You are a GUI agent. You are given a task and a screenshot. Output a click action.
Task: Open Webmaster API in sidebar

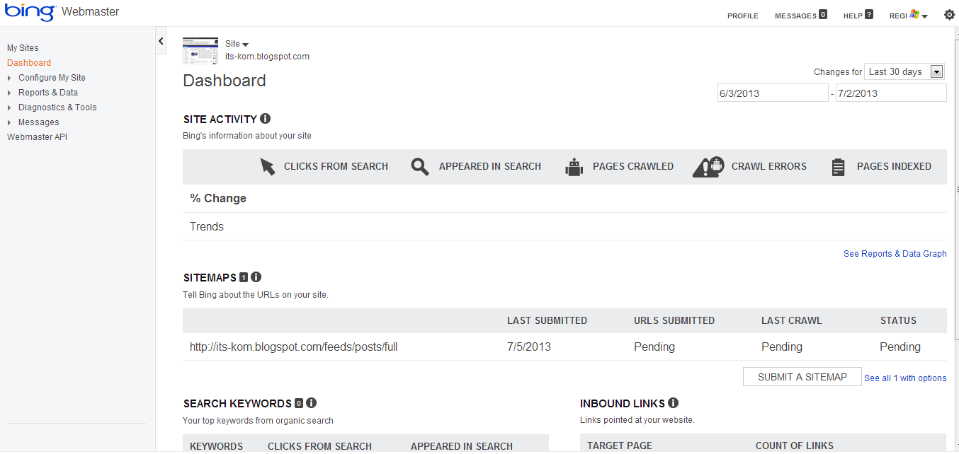pos(37,137)
